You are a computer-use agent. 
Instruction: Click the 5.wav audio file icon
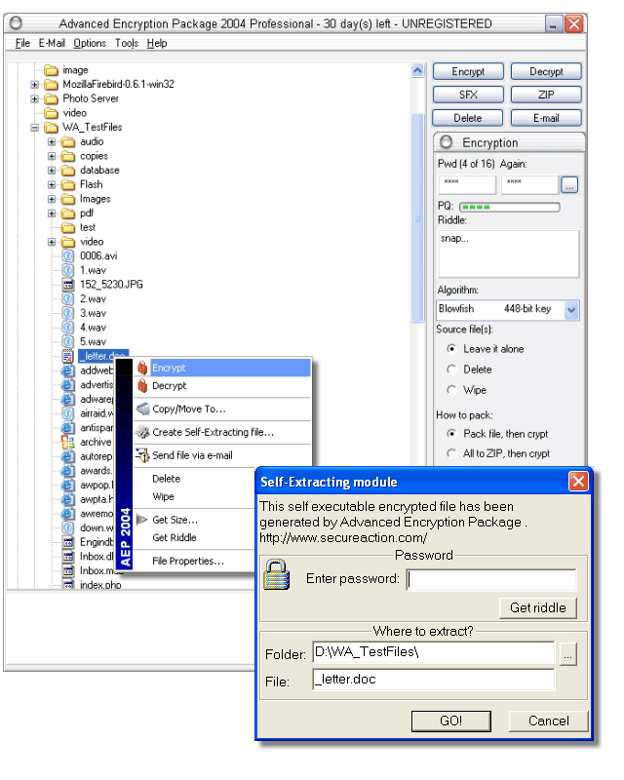(x=67, y=342)
